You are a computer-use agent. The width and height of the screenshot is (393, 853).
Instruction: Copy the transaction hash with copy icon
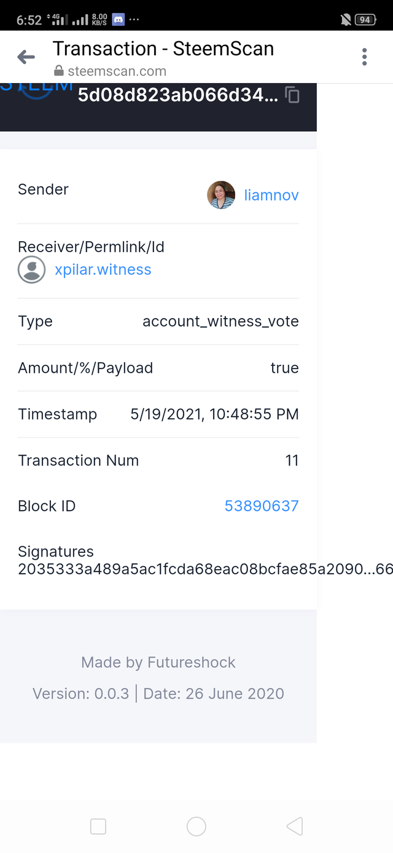(293, 95)
